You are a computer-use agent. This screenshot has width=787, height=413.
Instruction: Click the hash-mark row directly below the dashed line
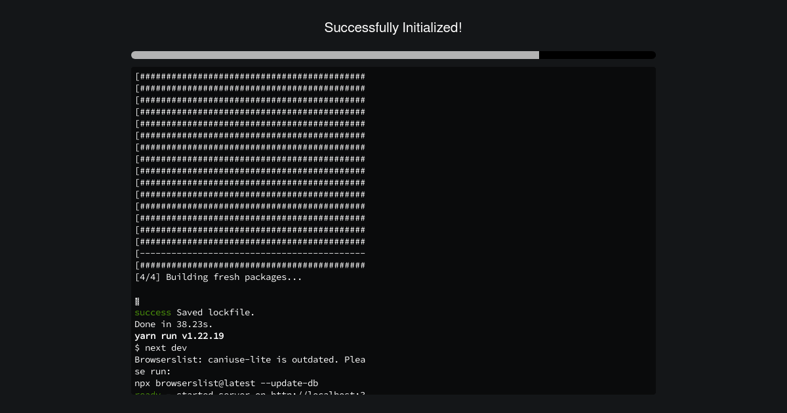pos(250,265)
